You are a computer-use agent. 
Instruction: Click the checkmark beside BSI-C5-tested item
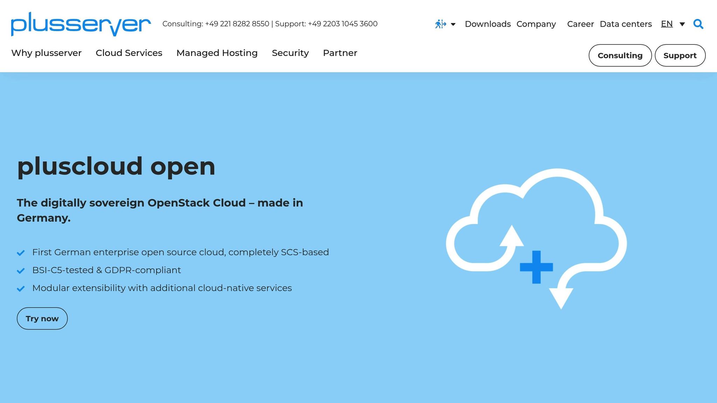coord(21,270)
